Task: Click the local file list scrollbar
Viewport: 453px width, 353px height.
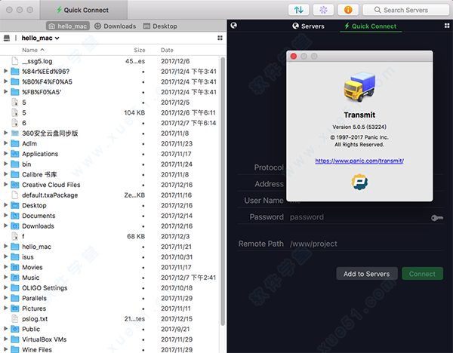Action: coord(223,192)
